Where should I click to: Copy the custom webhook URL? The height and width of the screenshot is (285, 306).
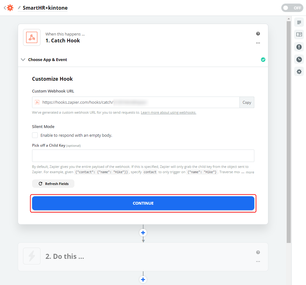click(247, 102)
